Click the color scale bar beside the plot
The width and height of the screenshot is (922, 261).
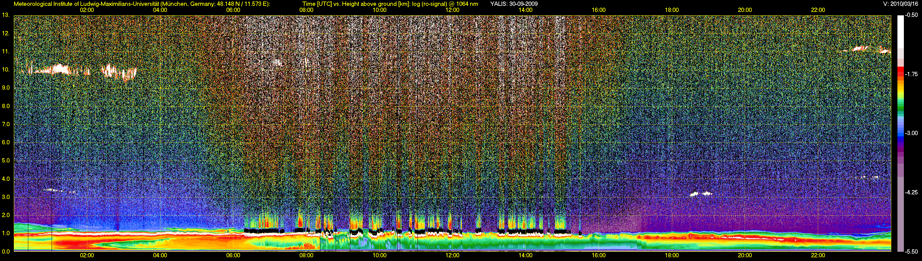coord(900,133)
